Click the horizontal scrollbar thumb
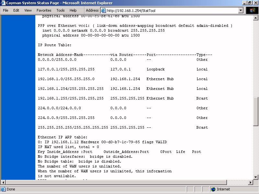 [x=116, y=182]
